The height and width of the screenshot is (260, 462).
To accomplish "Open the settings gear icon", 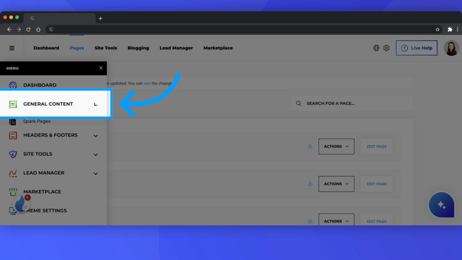I will 386,48.
